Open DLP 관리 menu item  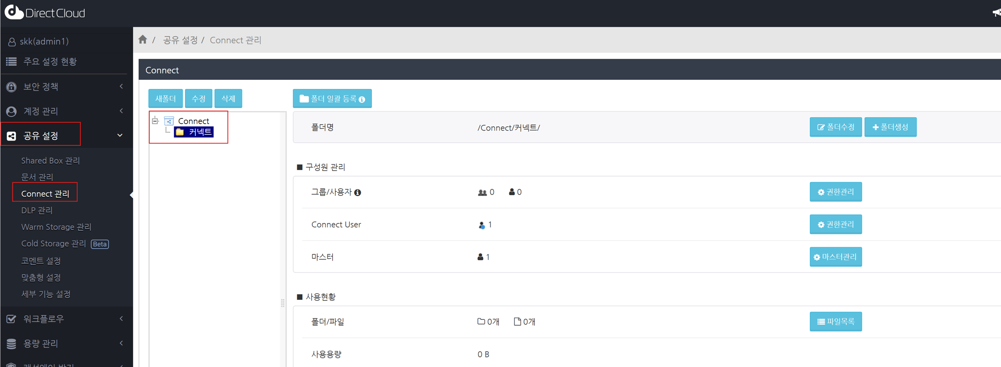pos(37,210)
